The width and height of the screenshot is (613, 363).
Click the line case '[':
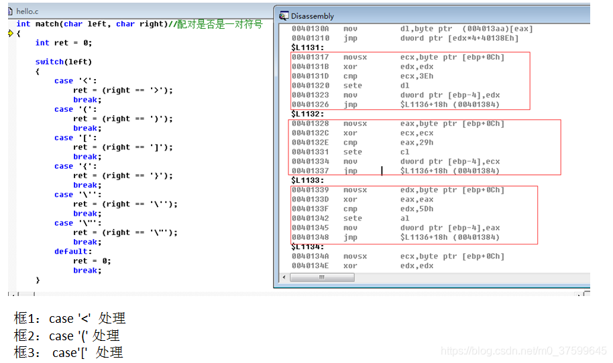76,138
